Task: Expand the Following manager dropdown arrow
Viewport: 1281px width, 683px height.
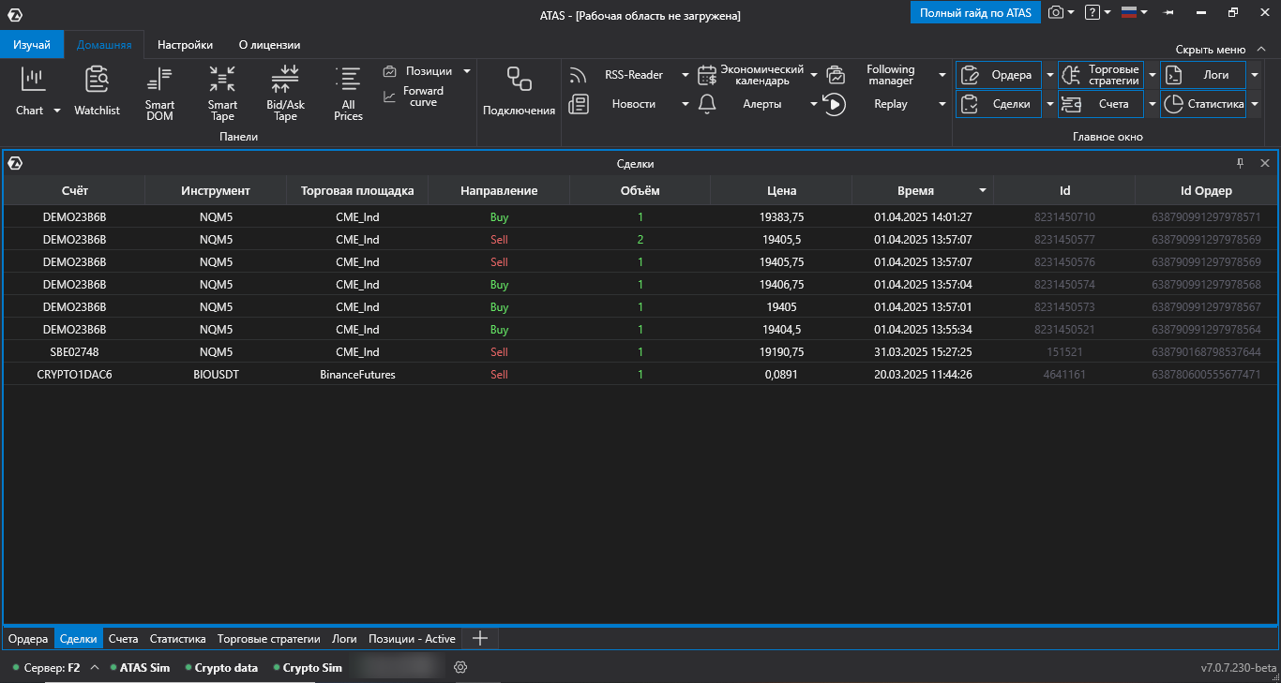Action: [x=942, y=75]
